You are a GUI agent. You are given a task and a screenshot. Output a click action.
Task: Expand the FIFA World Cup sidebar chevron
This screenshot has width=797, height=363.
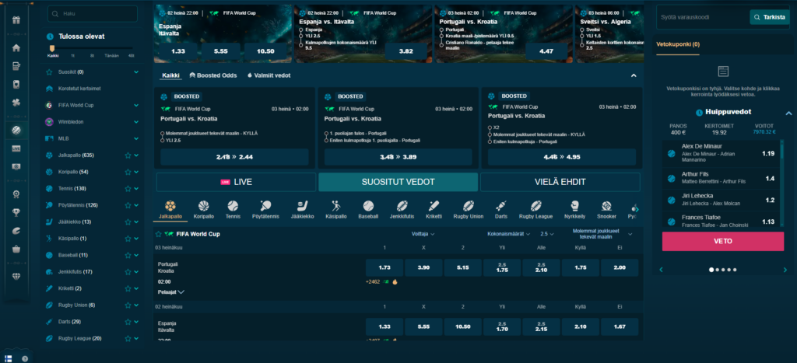[x=136, y=105]
